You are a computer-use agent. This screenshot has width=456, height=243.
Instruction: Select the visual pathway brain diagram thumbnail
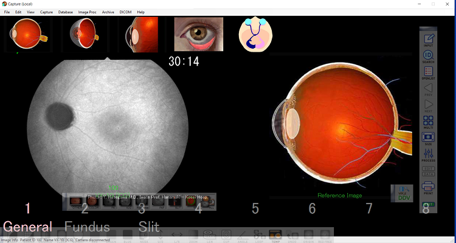[x=257, y=34]
